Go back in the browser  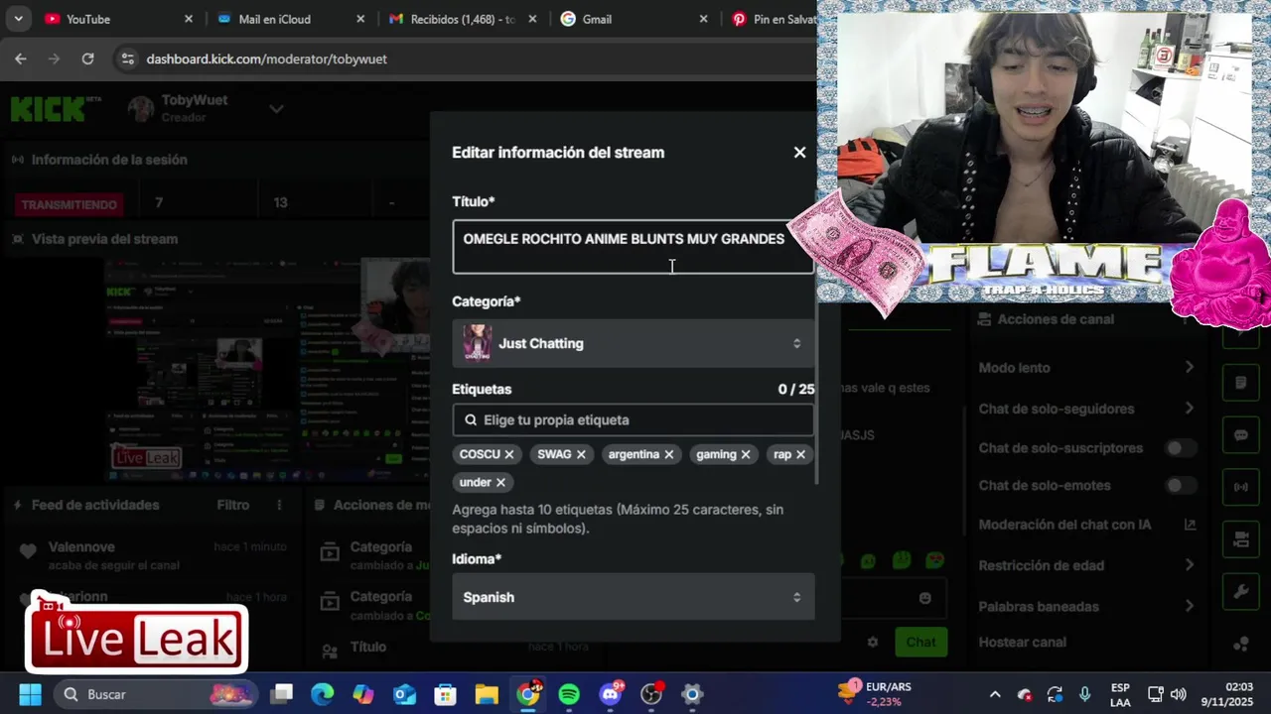click(21, 59)
